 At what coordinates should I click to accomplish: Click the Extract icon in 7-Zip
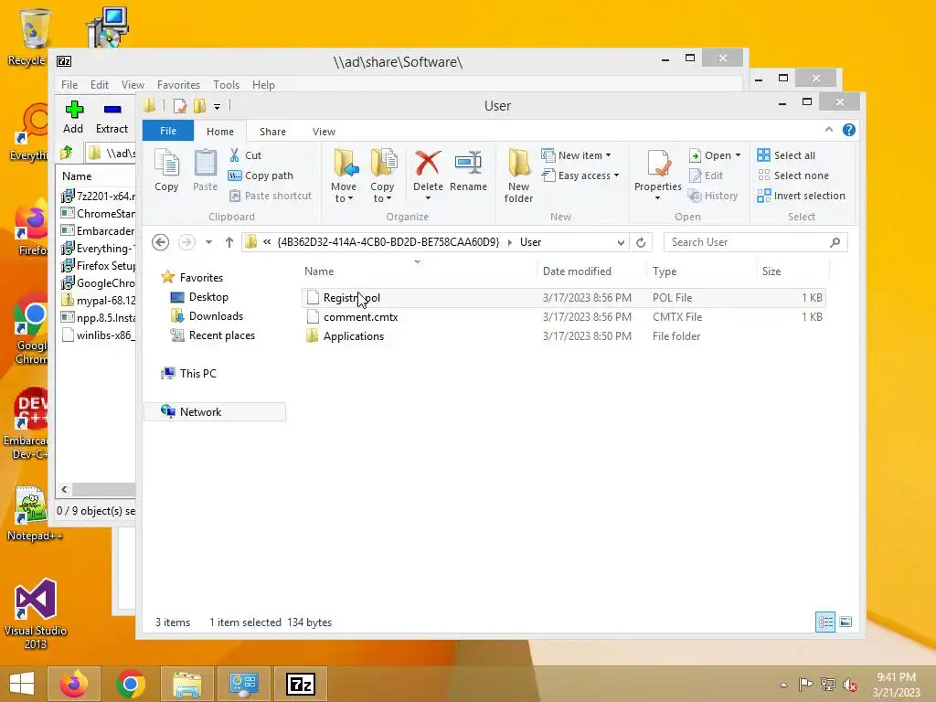[x=112, y=110]
